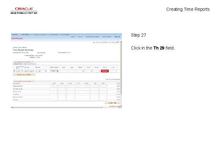The height and width of the screenshot is (166, 221).
Task: Select the Project Time tab
Action: 18,64
